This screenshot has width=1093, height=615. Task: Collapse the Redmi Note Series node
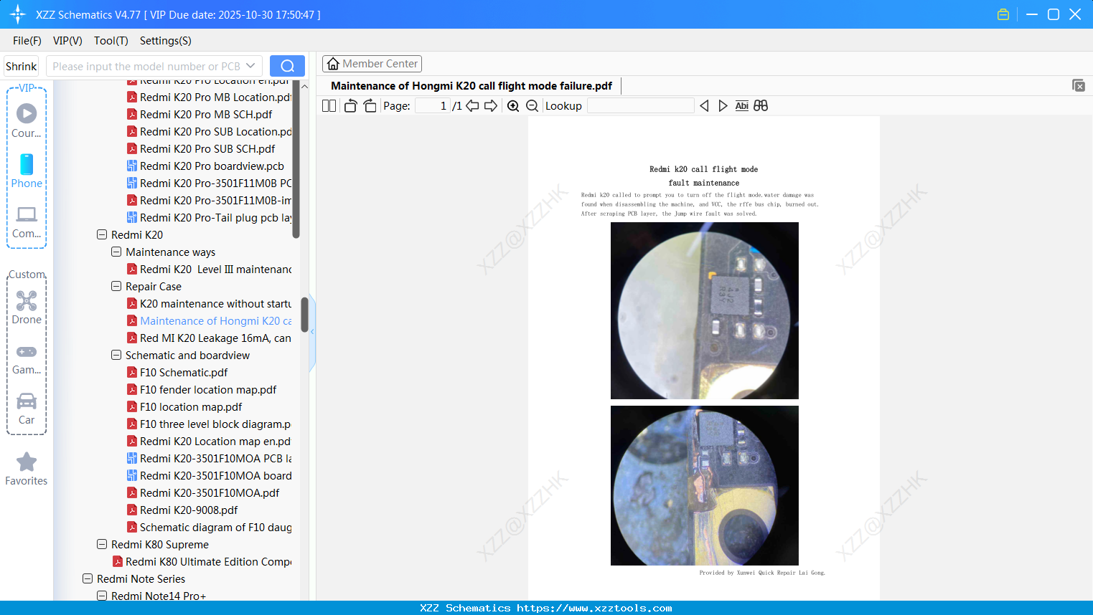point(88,579)
